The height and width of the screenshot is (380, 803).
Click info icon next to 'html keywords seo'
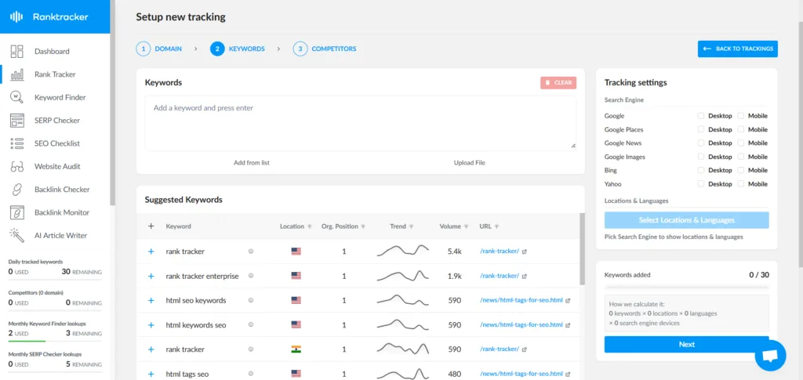[x=251, y=325]
